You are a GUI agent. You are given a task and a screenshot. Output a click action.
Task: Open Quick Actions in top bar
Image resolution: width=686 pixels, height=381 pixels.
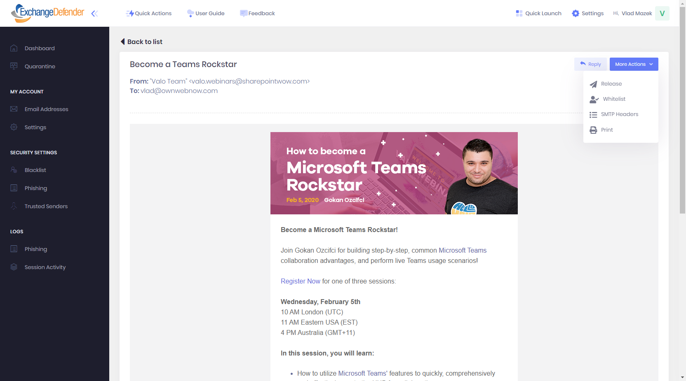(x=149, y=14)
